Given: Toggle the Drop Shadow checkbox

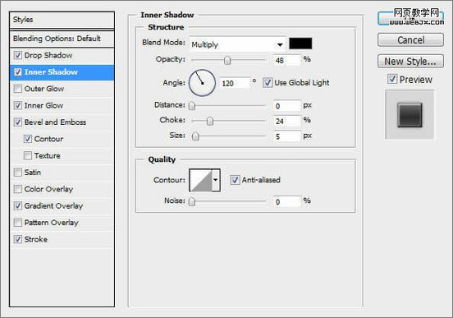Looking at the screenshot, I should tap(18, 55).
